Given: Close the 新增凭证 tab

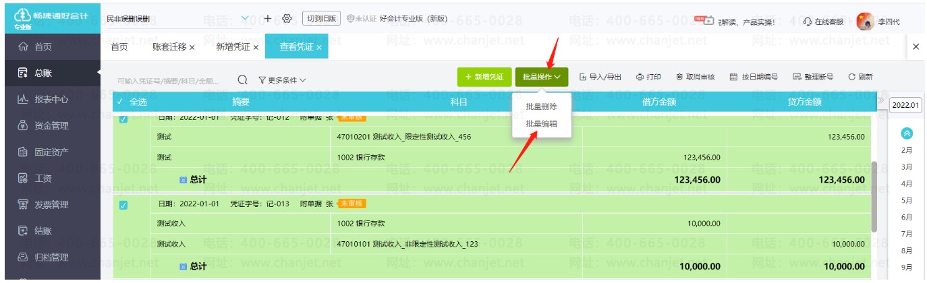Looking at the screenshot, I should pyautogui.click(x=255, y=48).
